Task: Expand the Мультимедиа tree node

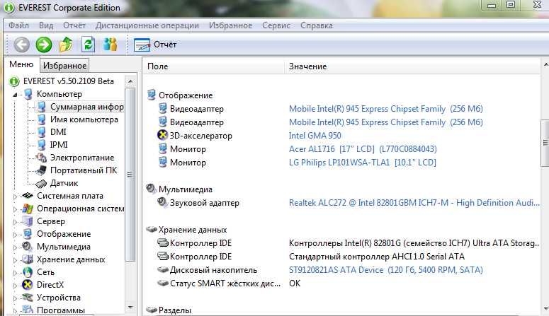Action: (x=15, y=247)
